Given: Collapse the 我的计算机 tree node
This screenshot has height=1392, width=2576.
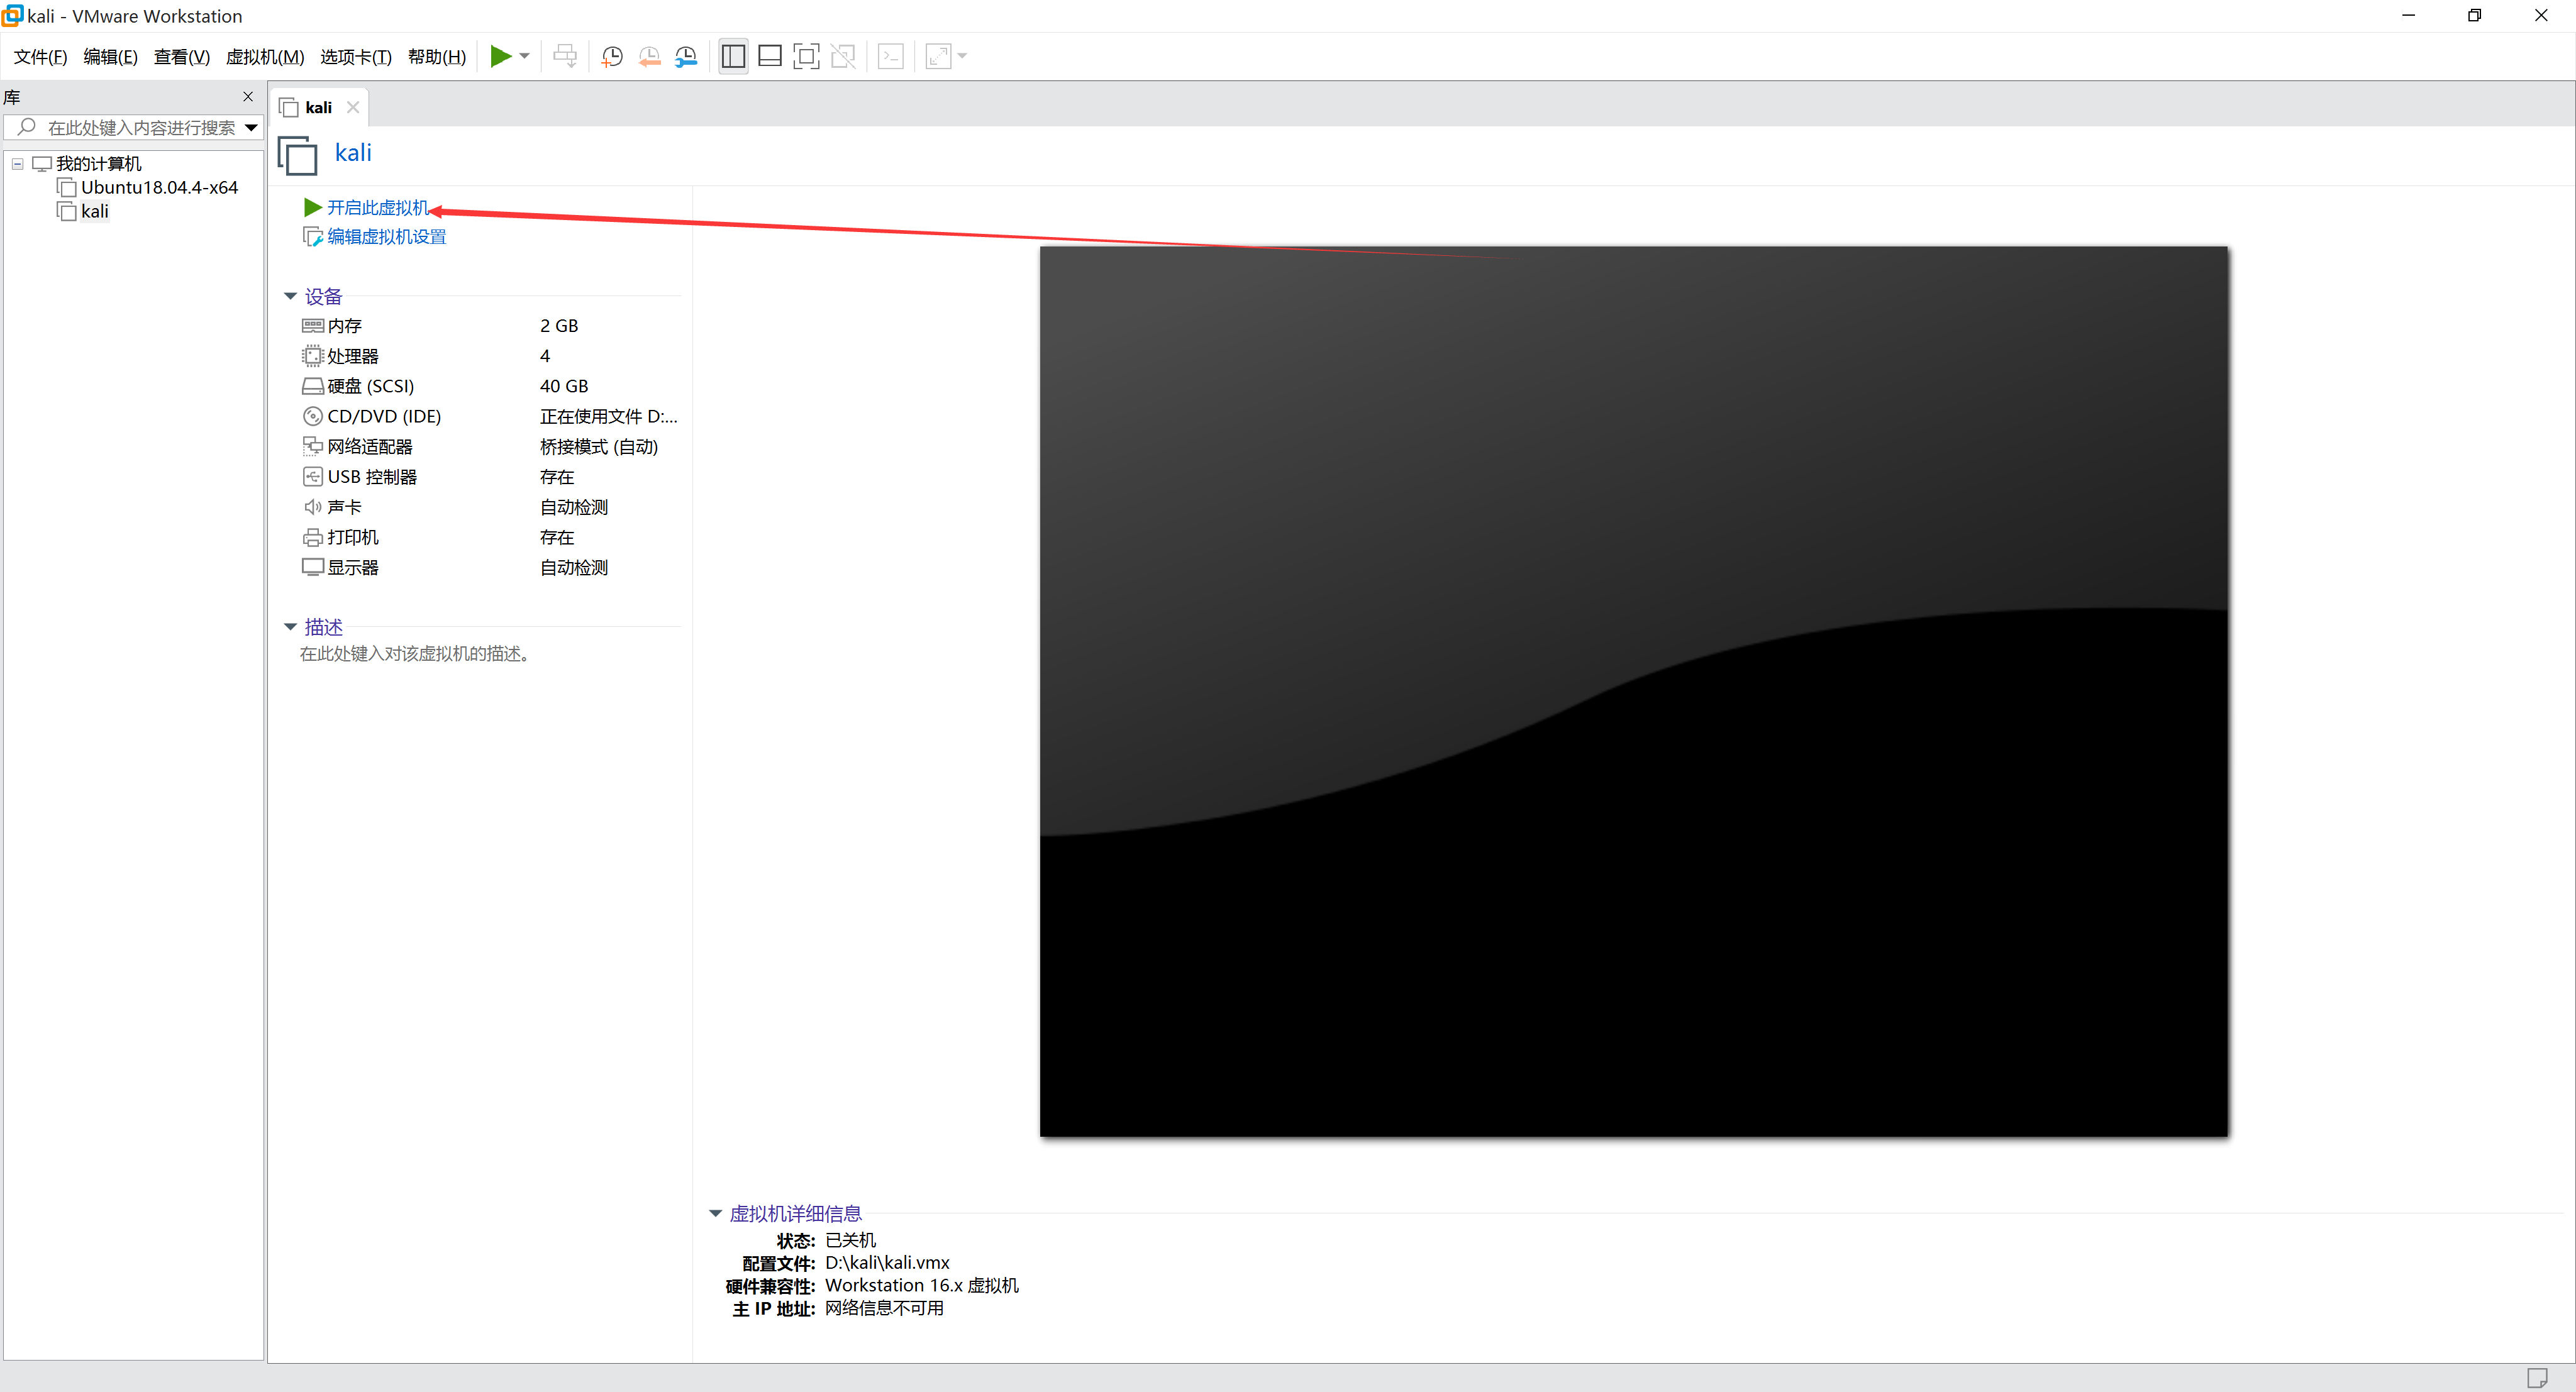Looking at the screenshot, I should [x=17, y=164].
